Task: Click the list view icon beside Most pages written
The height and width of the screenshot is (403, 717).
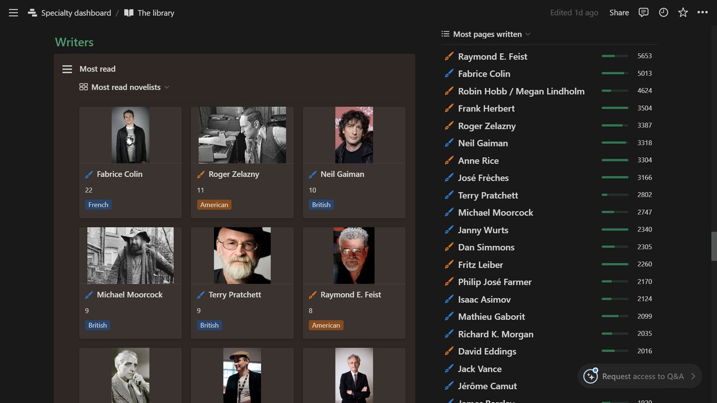Action: tap(445, 34)
